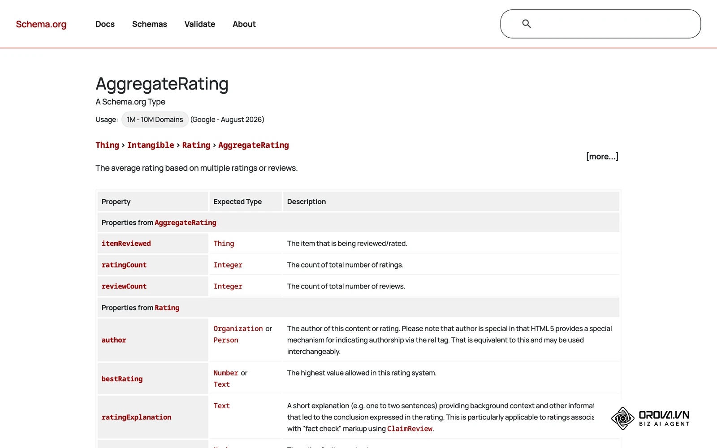Open Rating link in Properties from header
This screenshot has height=448, width=717.
tap(167, 308)
